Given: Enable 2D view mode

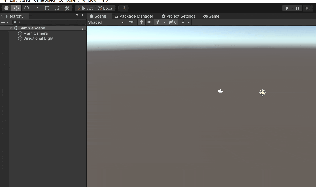Looking at the screenshot, I should pyautogui.click(x=131, y=22).
